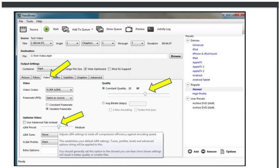
Task: Open the end chapter dropdown showing 7
Action: coord(137,43)
